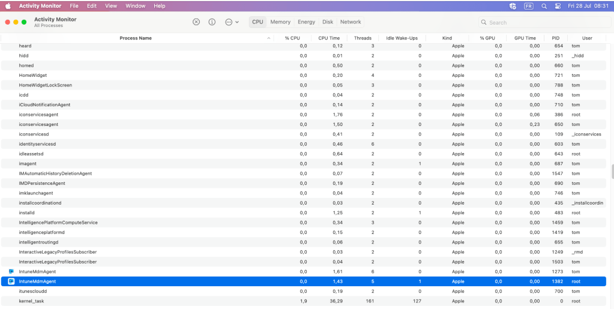
Task: Click the IntuneMdmAgent icon in selected row
Action: (11, 281)
